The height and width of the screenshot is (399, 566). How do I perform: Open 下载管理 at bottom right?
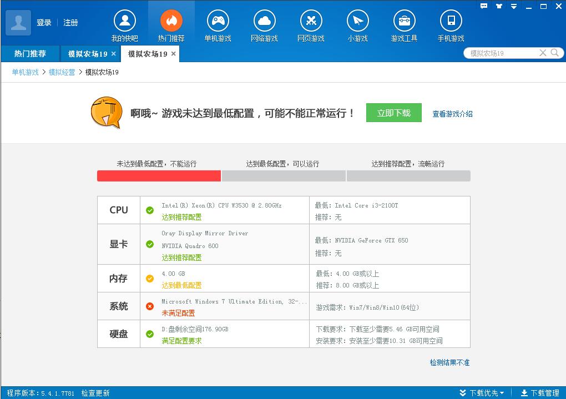541,392
